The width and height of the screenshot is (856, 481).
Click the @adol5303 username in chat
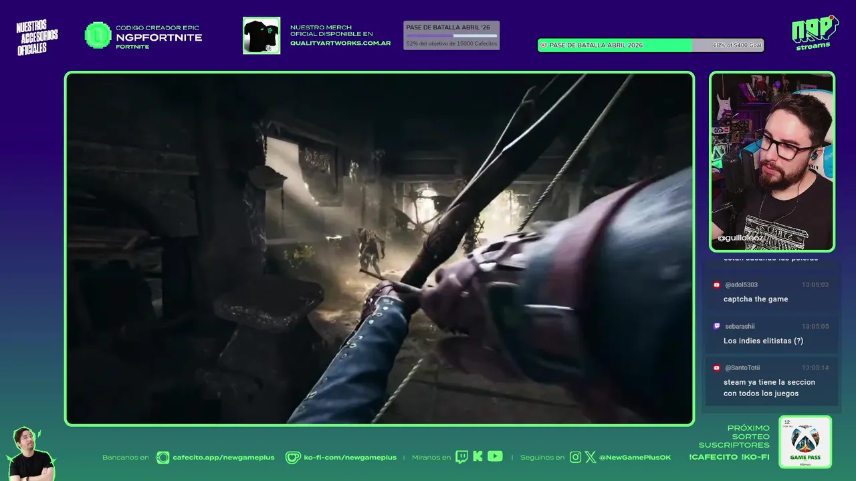point(742,285)
